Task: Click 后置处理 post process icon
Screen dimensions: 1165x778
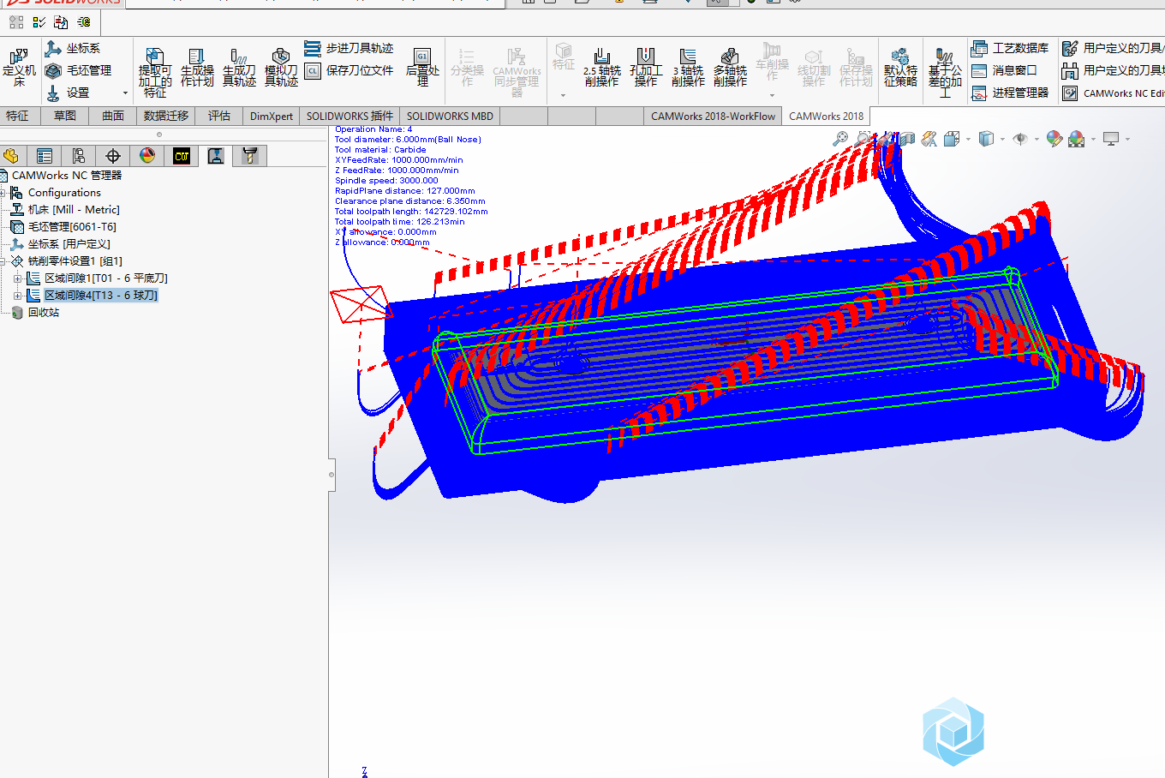Action: tap(422, 68)
